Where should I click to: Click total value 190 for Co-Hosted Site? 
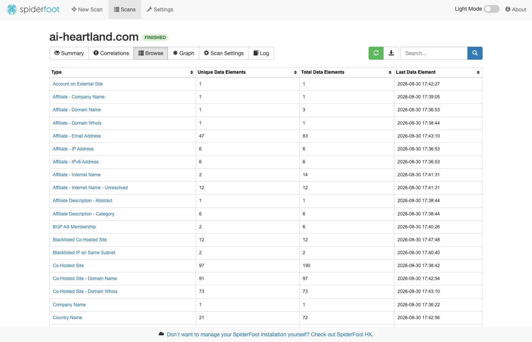(306, 266)
